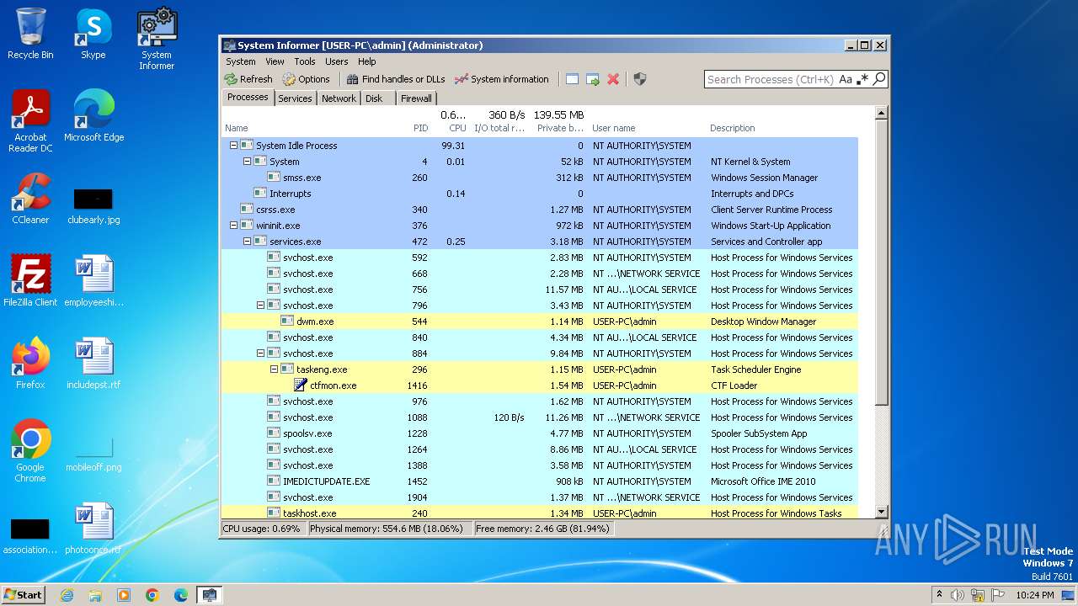Click the Refresh toolbar button
This screenshot has width=1078, height=606.
point(248,79)
